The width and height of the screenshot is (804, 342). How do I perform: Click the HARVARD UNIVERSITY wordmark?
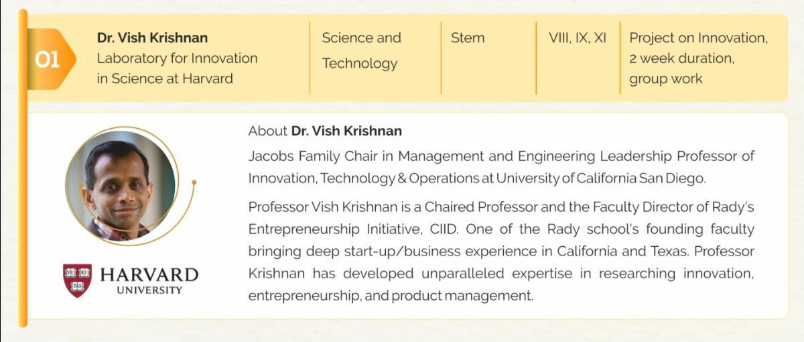click(x=149, y=280)
